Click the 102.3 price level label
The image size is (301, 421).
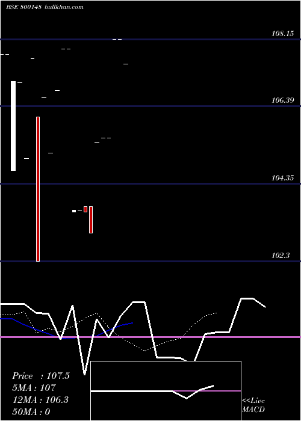tap(281, 256)
